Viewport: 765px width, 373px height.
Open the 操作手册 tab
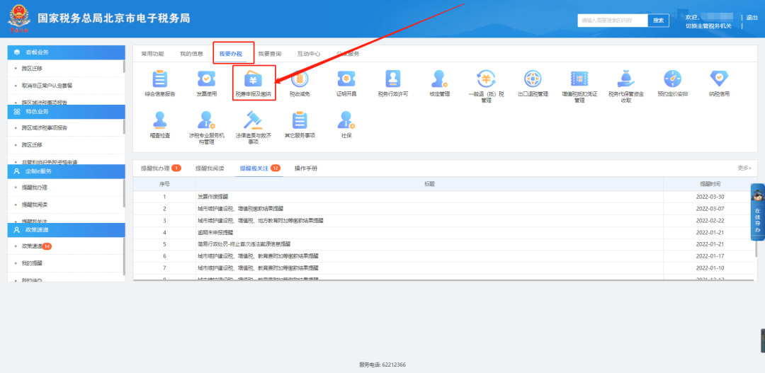coord(306,168)
